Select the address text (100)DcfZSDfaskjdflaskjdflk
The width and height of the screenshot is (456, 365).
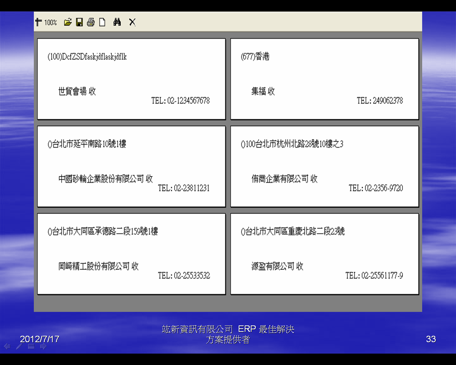coord(87,57)
